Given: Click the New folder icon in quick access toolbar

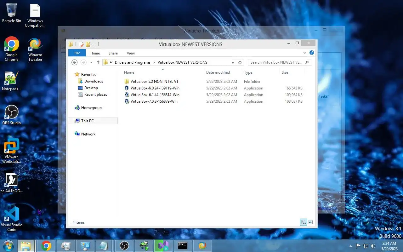Looking at the screenshot, I should tap(88, 44).
